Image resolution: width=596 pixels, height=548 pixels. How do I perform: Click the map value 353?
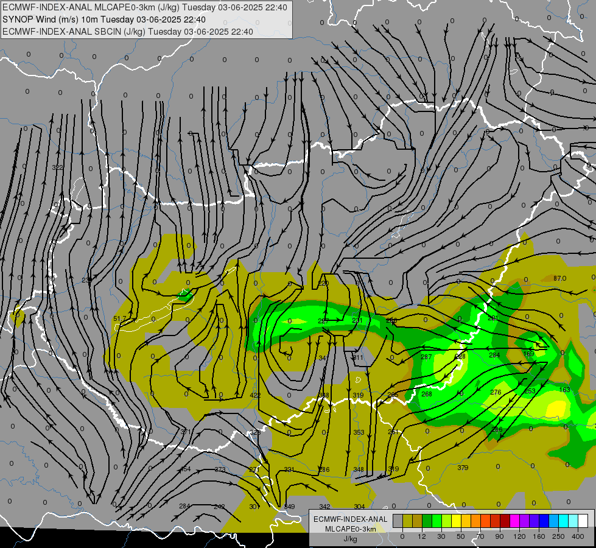(x=359, y=432)
